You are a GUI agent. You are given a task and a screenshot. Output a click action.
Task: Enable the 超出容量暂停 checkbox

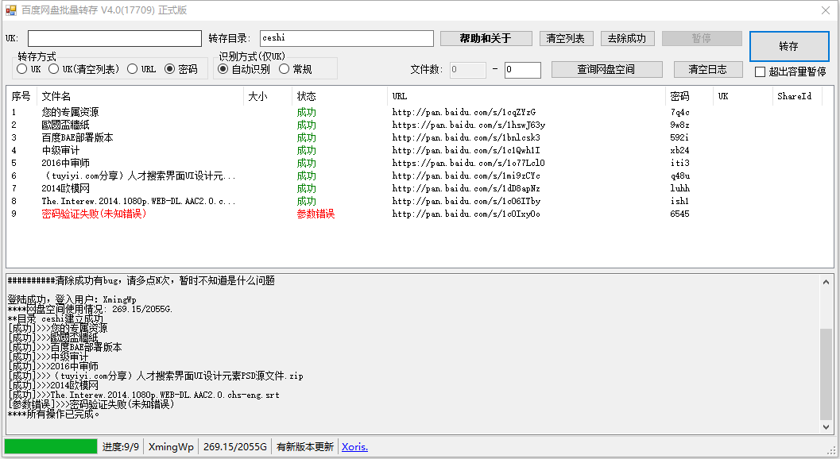click(x=761, y=71)
